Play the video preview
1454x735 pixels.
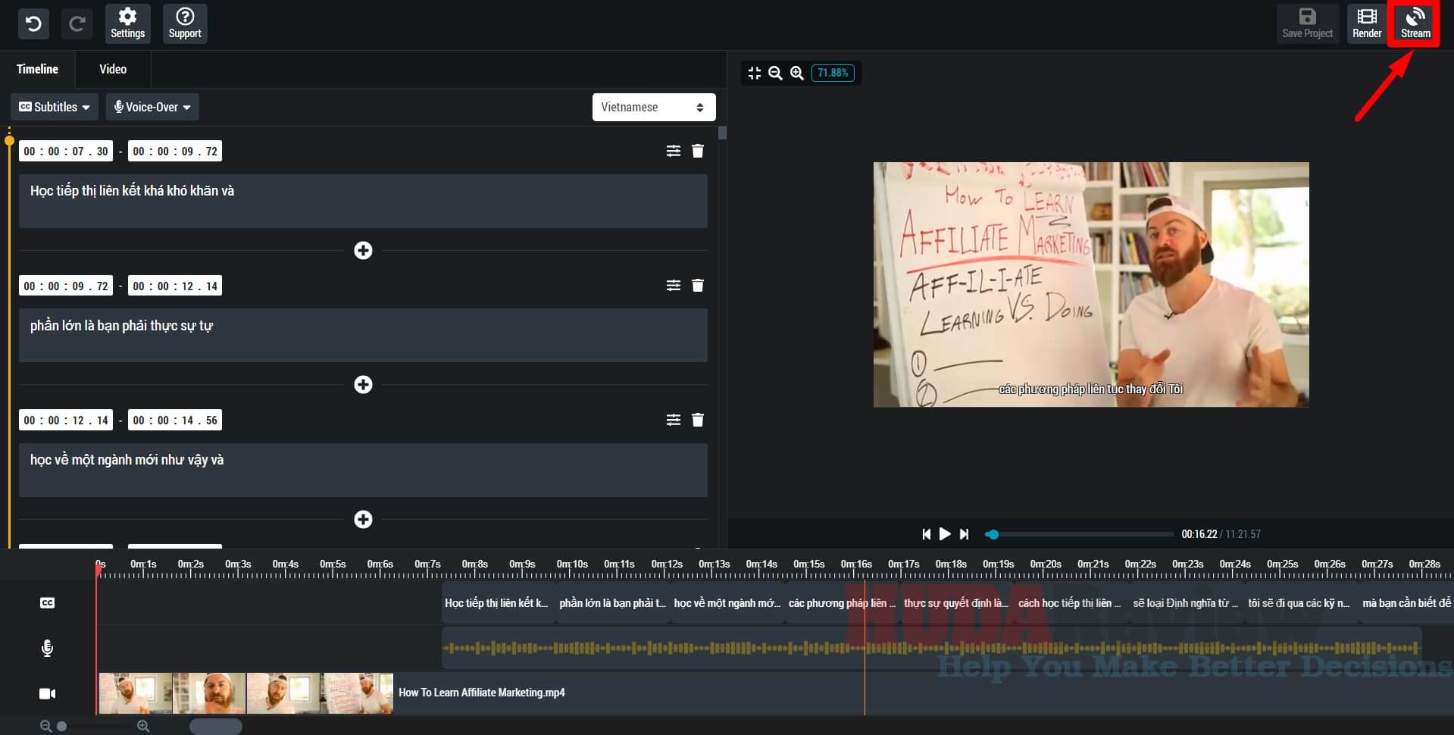(945, 534)
